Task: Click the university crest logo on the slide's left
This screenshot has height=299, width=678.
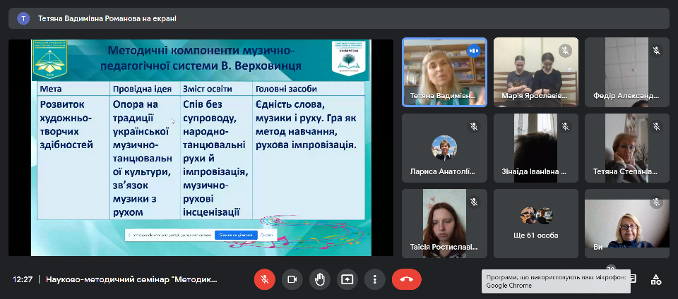Action: point(51,59)
